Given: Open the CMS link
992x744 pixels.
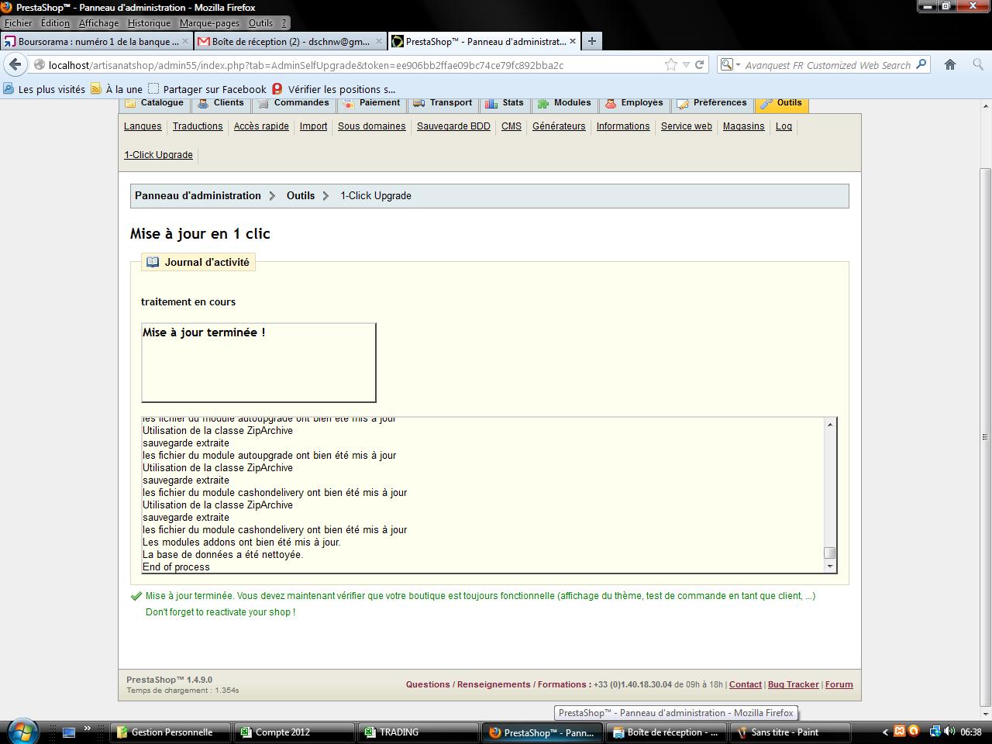Looking at the screenshot, I should pyautogui.click(x=511, y=126).
